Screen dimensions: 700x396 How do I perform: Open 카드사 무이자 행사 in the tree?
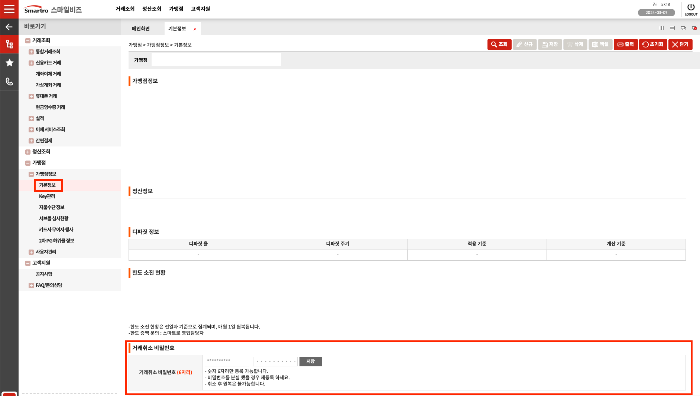pos(56,230)
